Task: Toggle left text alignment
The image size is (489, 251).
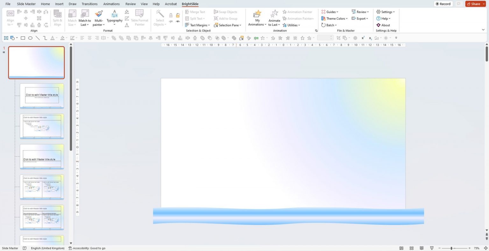Action: tap(81, 38)
